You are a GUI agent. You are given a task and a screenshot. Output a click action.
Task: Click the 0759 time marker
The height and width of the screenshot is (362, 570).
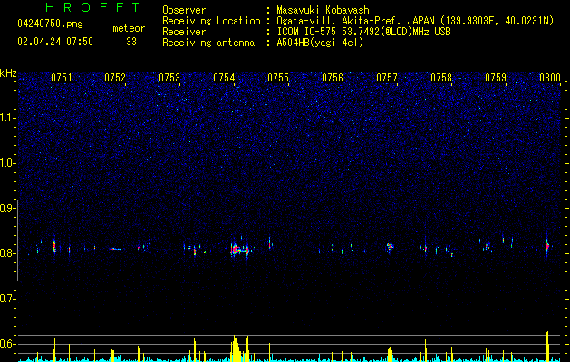click(x=496, y=78)
